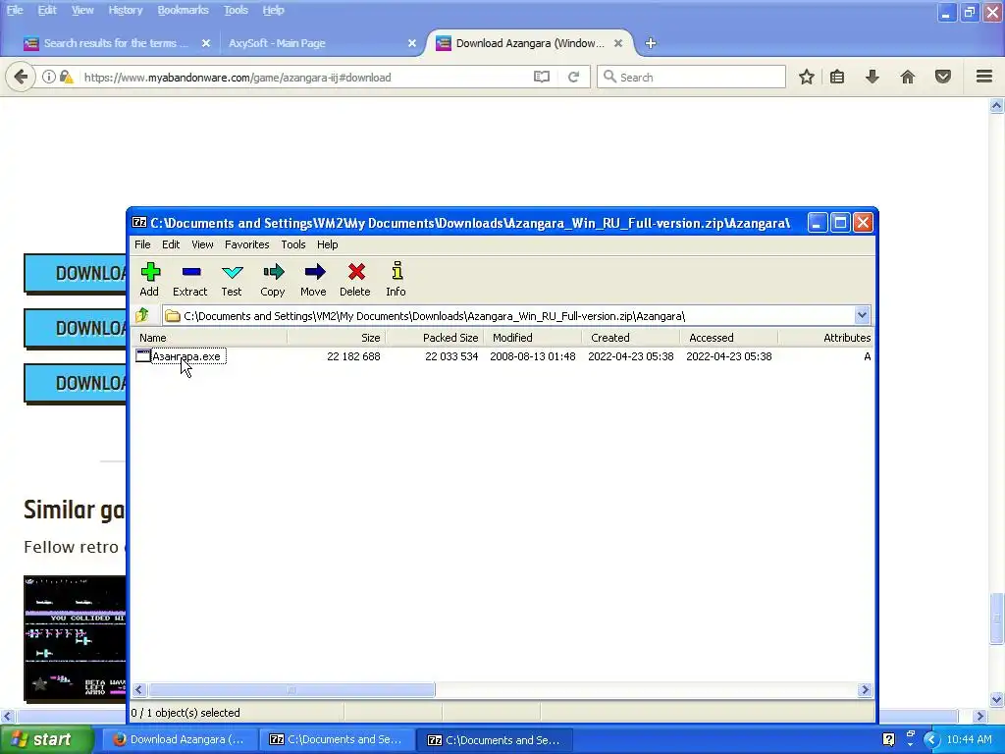Viewport: 1005px width, 754px height.
Task: Click the 10:44 AM taskbar clock
Action: 969,739
